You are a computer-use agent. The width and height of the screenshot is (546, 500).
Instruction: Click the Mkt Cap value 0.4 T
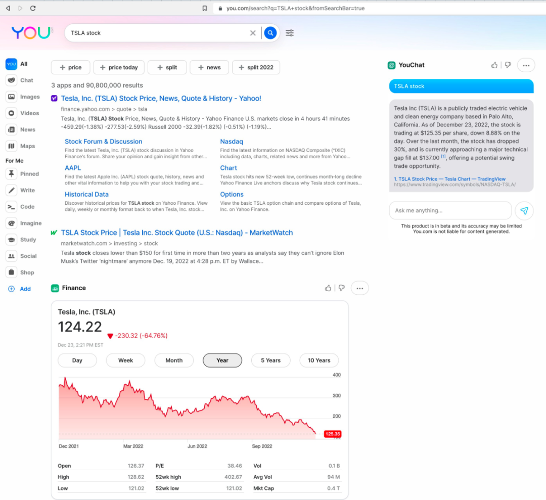click(x=333, y=488)
